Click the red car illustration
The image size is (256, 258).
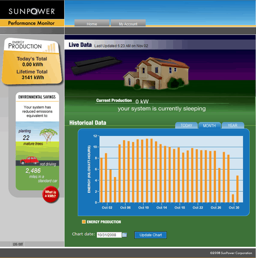pos(29,160)
